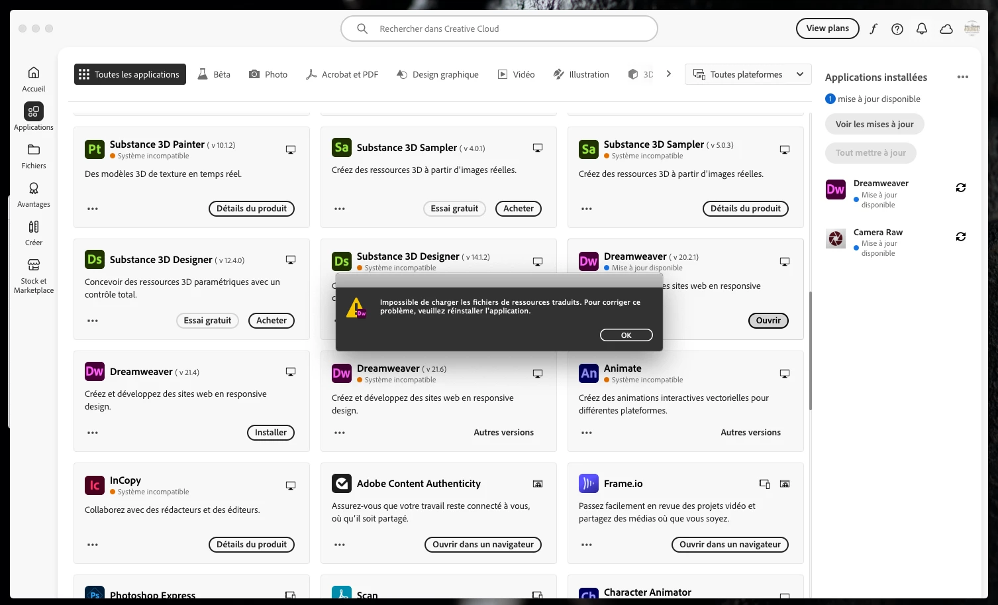Switch to the Photo tab
Image resolution: width=998 pixels, height=605 pixels.
click(x=268, y=74)
